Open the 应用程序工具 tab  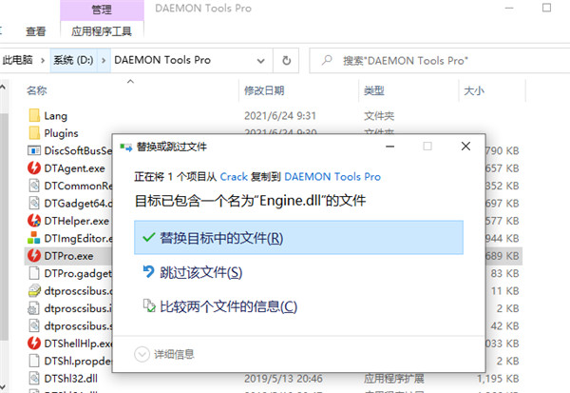[x=102, y=31]
